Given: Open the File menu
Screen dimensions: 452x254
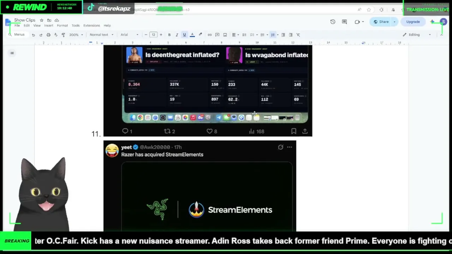Looking at the screenshot, I should [17, 26].
